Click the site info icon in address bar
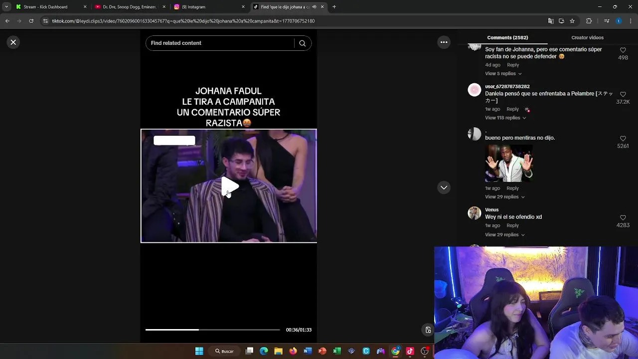Viewport: 638px width, 359px height. pyautogui.click(x=45, y=21)
